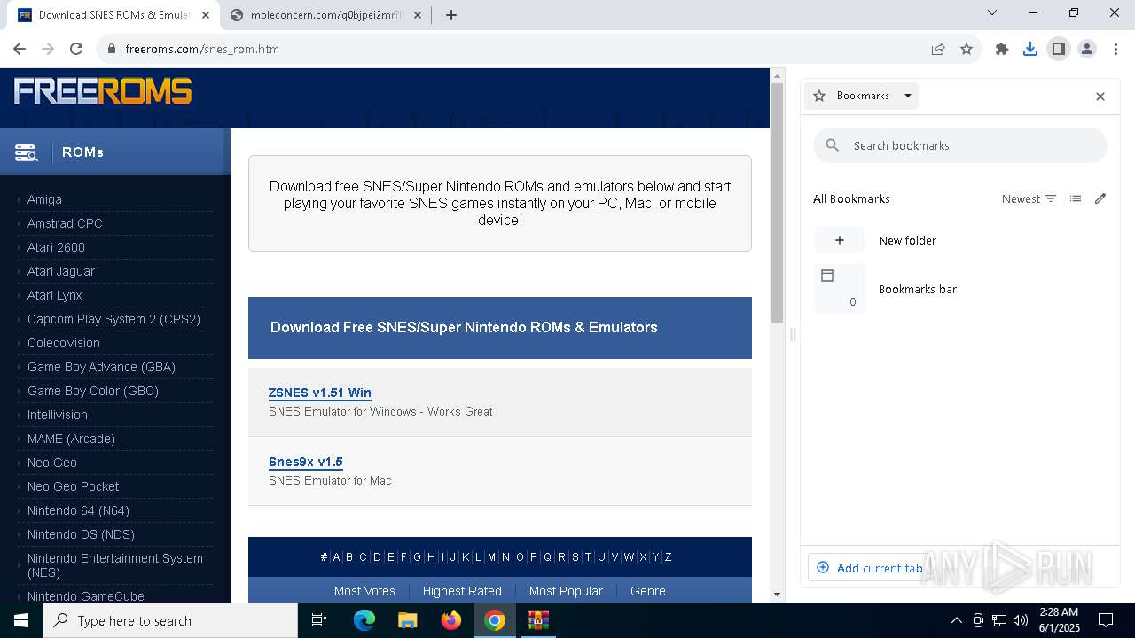The height and width of the screenshot is (638, 1135).
Task: Click the webpage vertical scrollbar thumb
Action: click(x=778, y=203)
